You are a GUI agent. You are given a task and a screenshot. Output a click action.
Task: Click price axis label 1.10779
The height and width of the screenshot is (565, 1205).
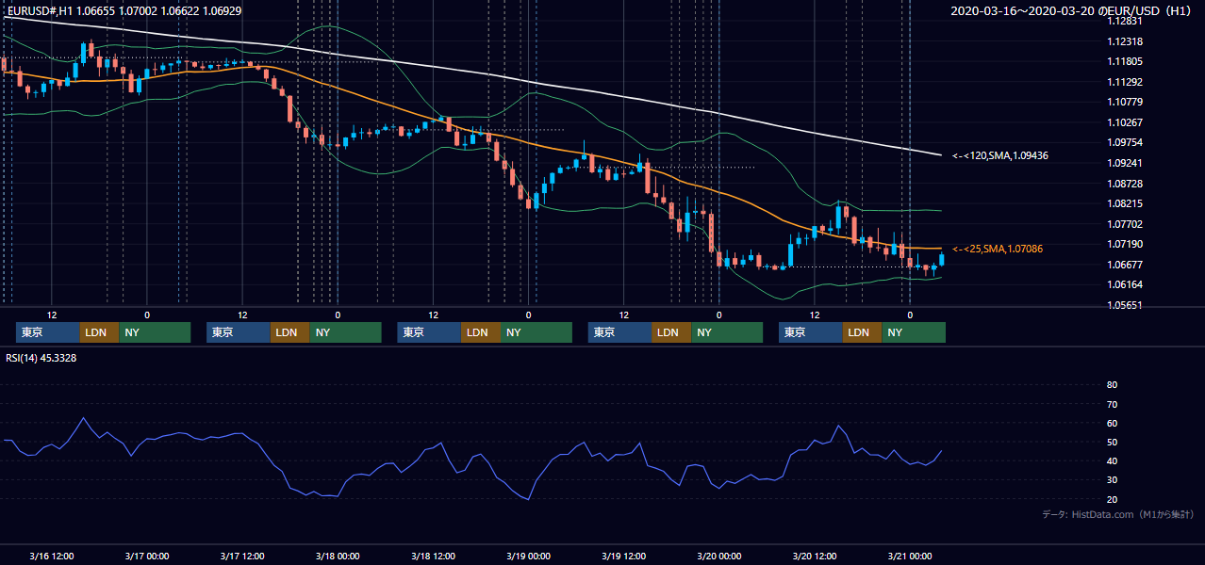[x=1125, y=103]
